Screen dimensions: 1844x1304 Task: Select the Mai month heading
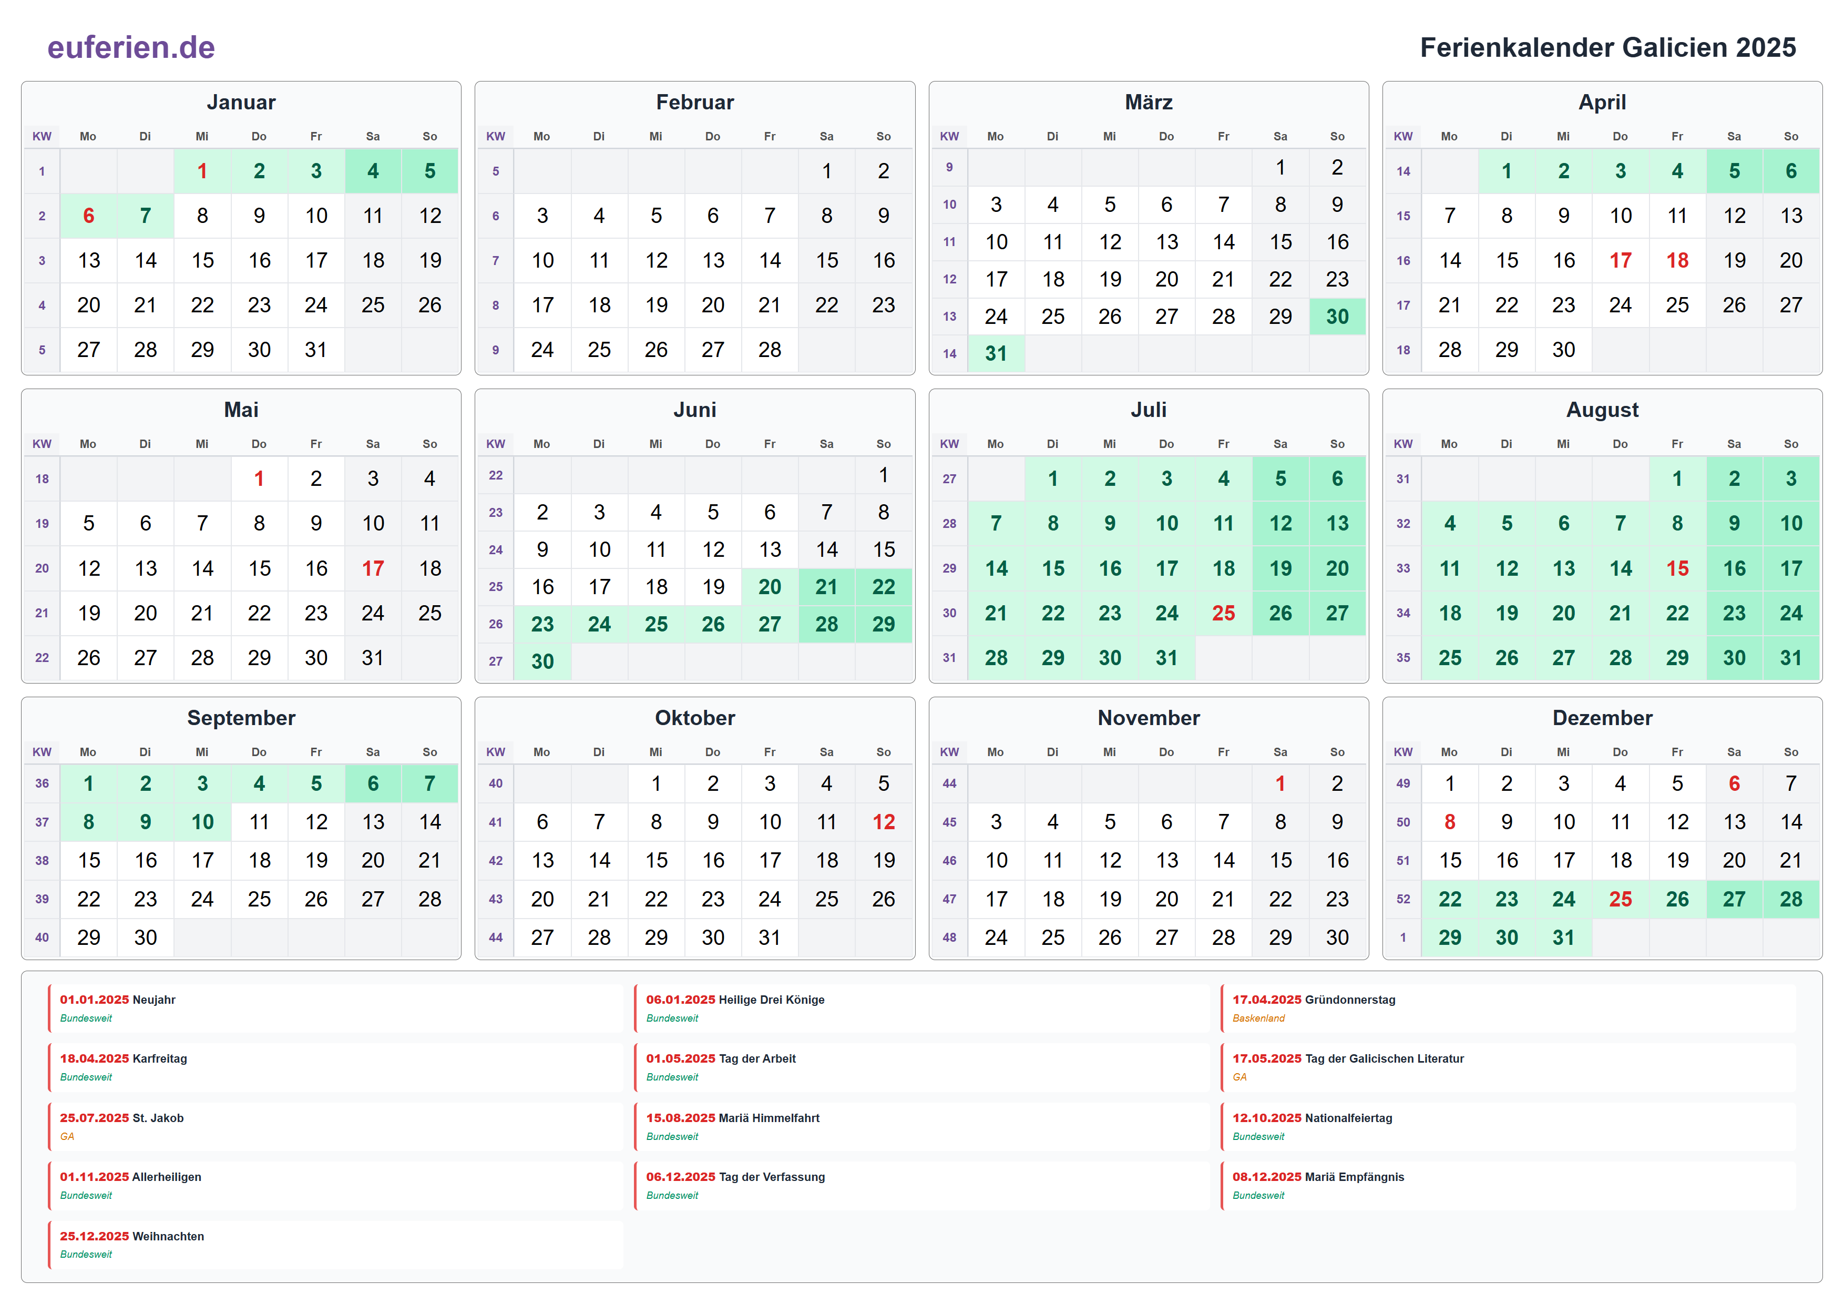[241, 410]
